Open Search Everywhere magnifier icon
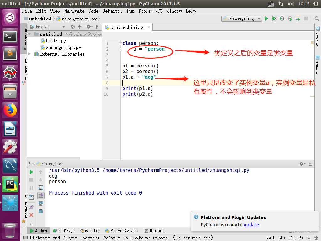This screenshot has height=241, width=321. [x=317, y=19]
